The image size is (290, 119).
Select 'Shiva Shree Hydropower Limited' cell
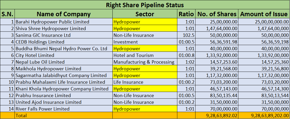pyautogui.click(x=64, y=28)
